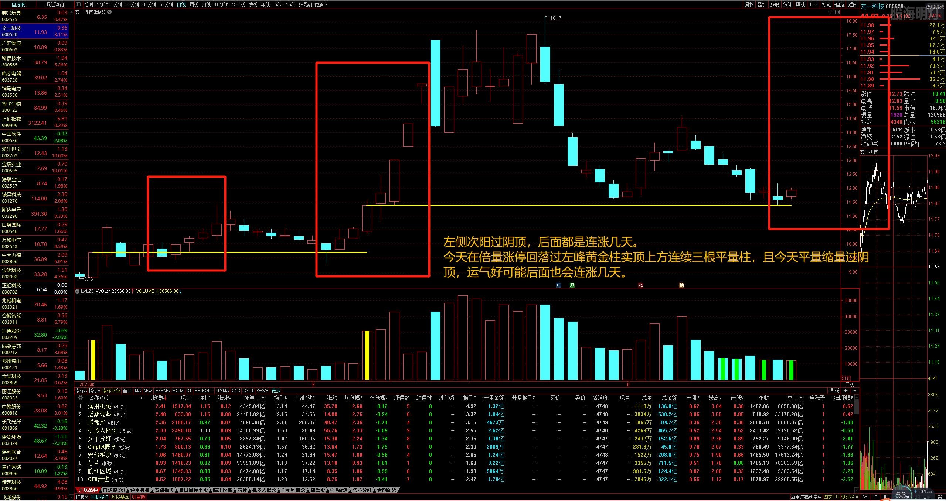Sort the table by 量比 column
This screenshot has height=501, width=946.
pos(205,398)
